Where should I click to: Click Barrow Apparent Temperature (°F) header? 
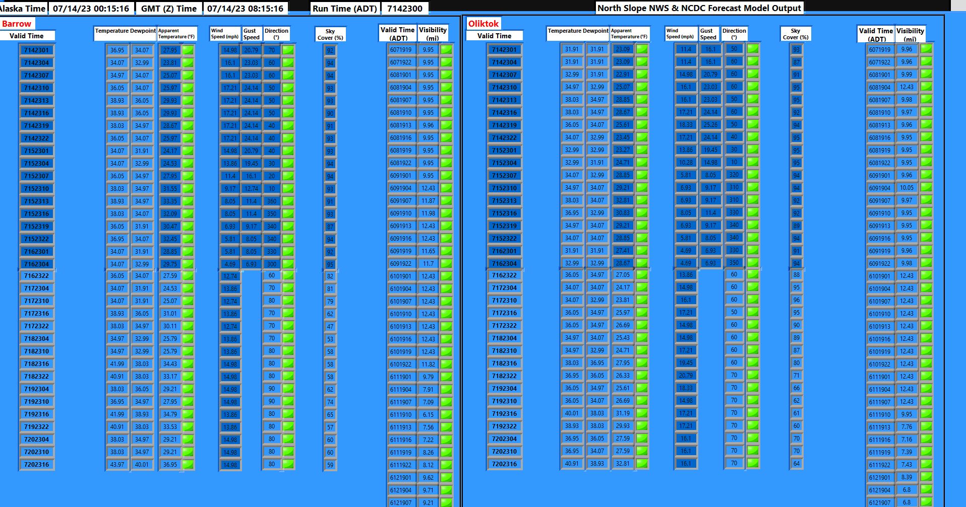point(176,34)
